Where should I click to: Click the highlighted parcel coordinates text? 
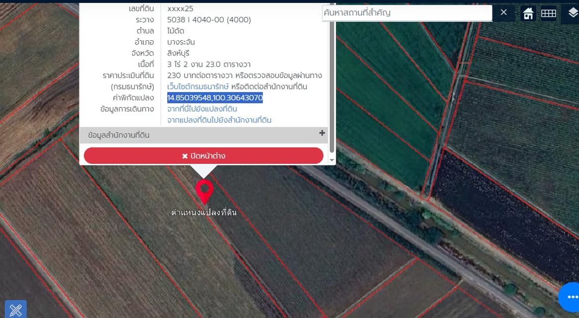coord(215,98)
